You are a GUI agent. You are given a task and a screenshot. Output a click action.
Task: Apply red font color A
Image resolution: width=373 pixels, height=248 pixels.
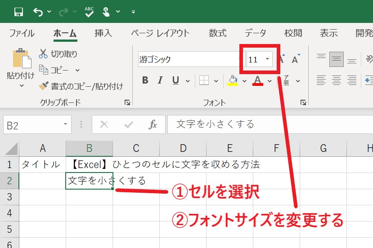(258, 80)
